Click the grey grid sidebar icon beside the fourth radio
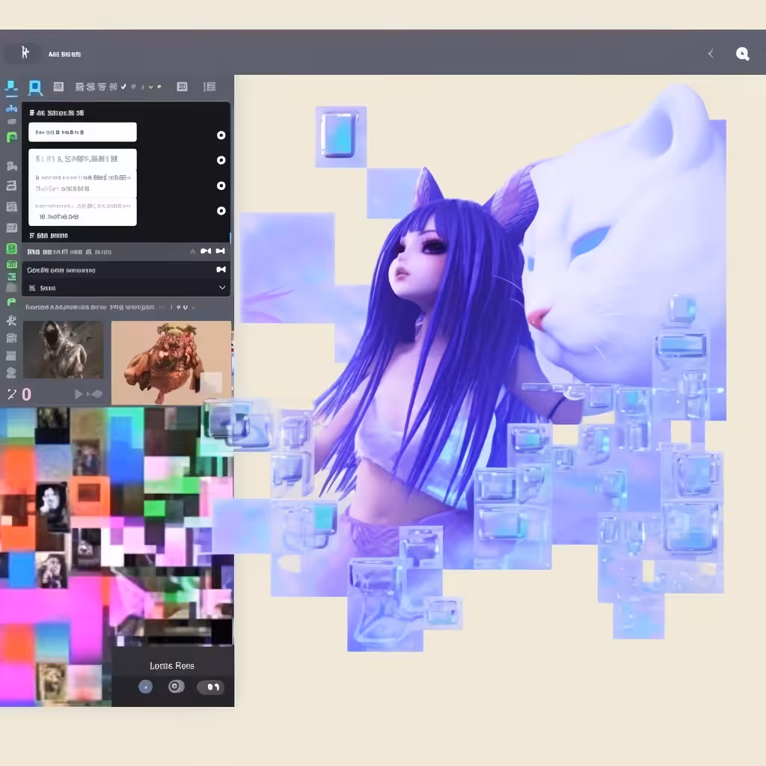The height and width of the screenshot is (766, 766). [12, 206]
